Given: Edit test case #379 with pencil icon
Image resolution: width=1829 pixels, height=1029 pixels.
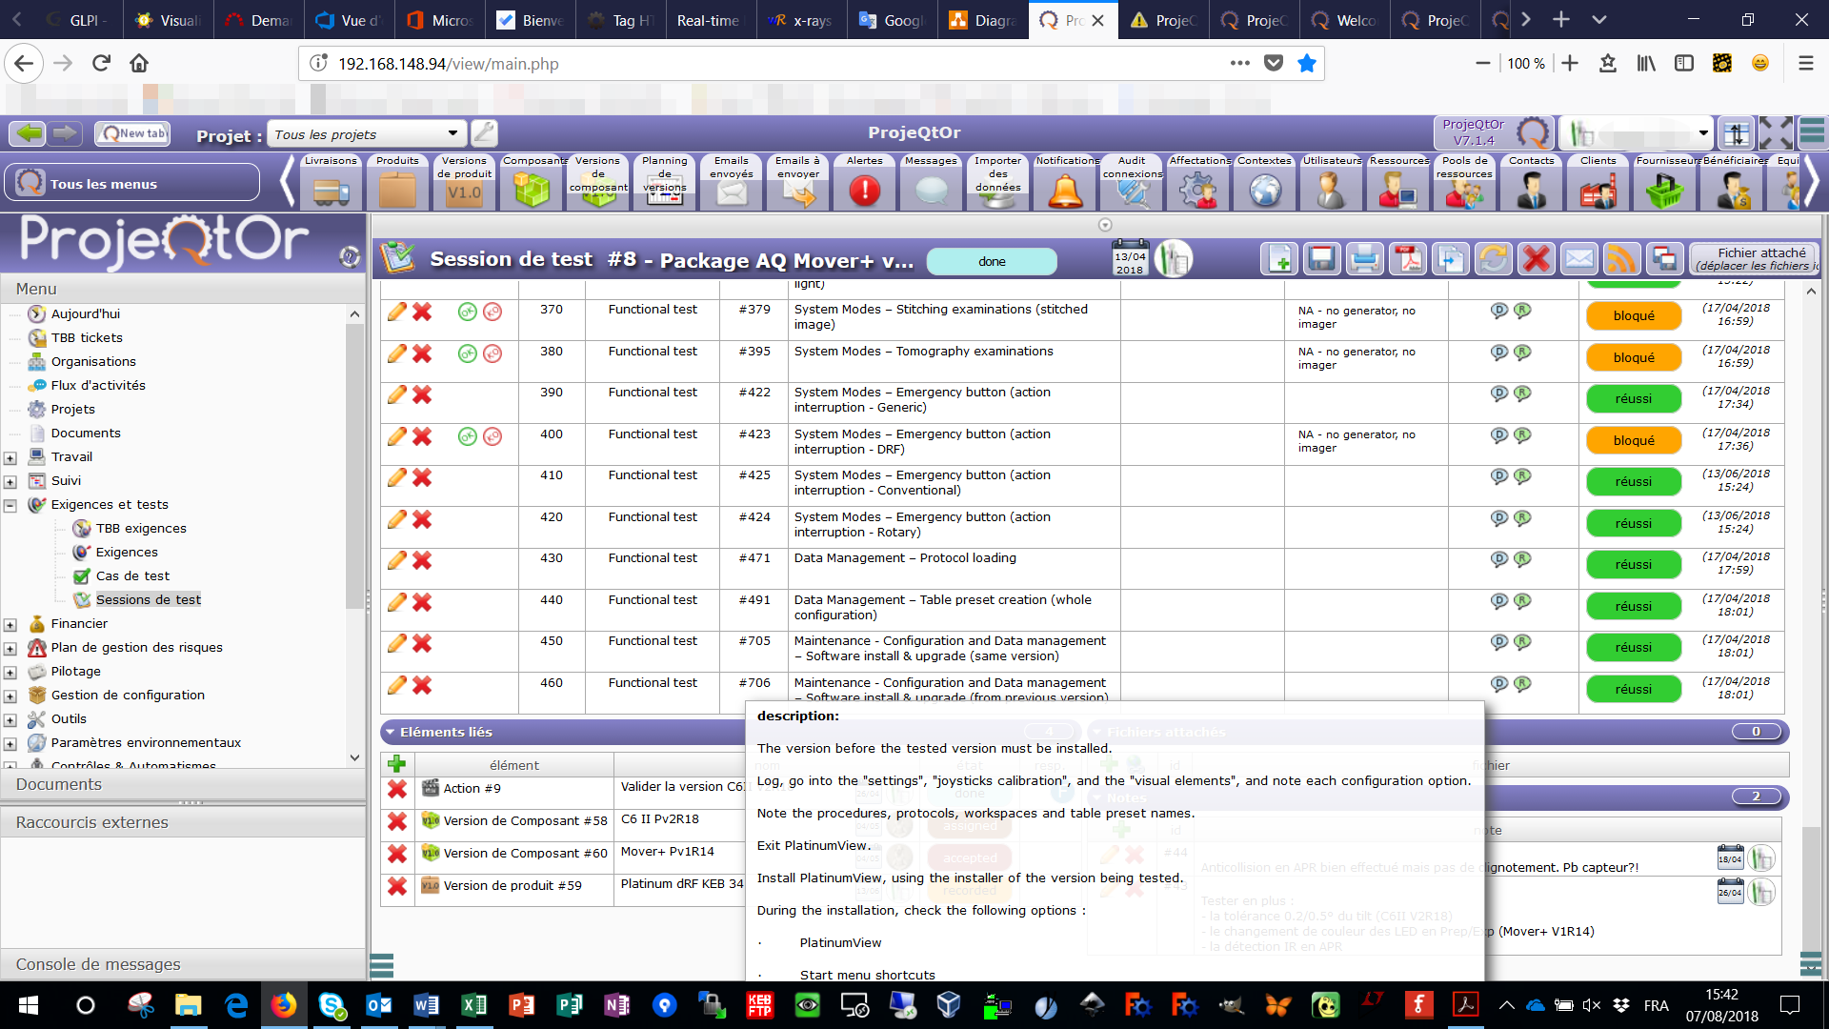Looking at the screenshot, I should 396,312.
